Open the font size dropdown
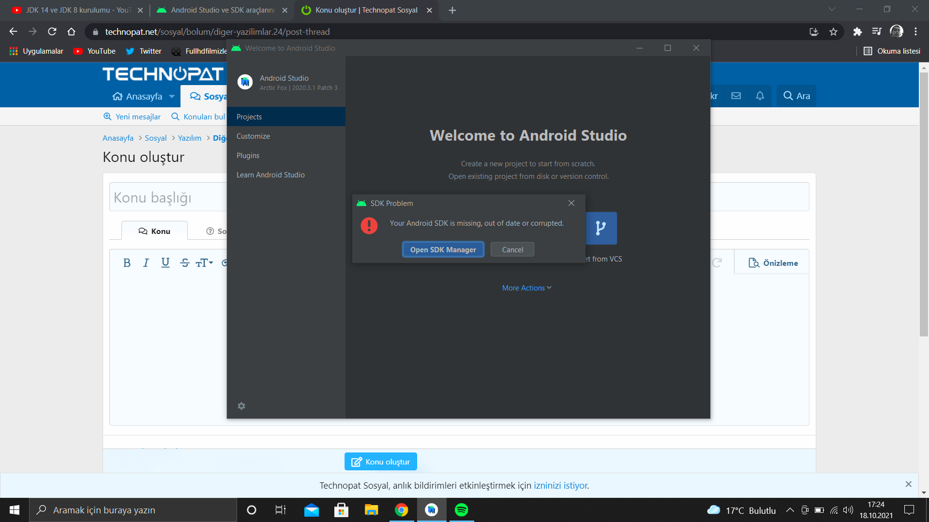The width and height of the screenshot is (929, 522). [x=204, y=263]
